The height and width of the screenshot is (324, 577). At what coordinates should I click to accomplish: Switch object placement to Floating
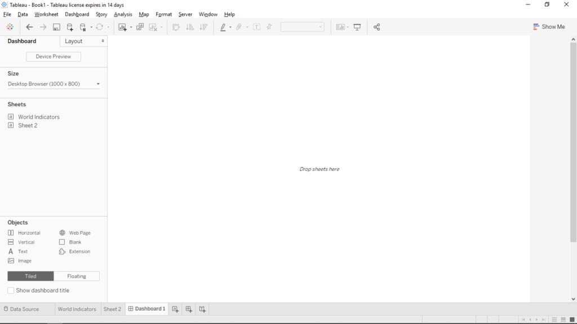pyautogui.click(x=76, y=276)
